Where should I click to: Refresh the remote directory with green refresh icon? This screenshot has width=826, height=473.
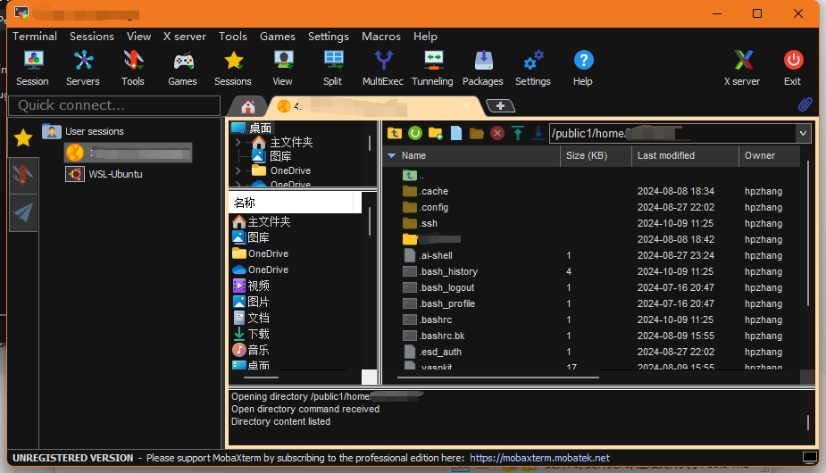(x=415, y=133)
